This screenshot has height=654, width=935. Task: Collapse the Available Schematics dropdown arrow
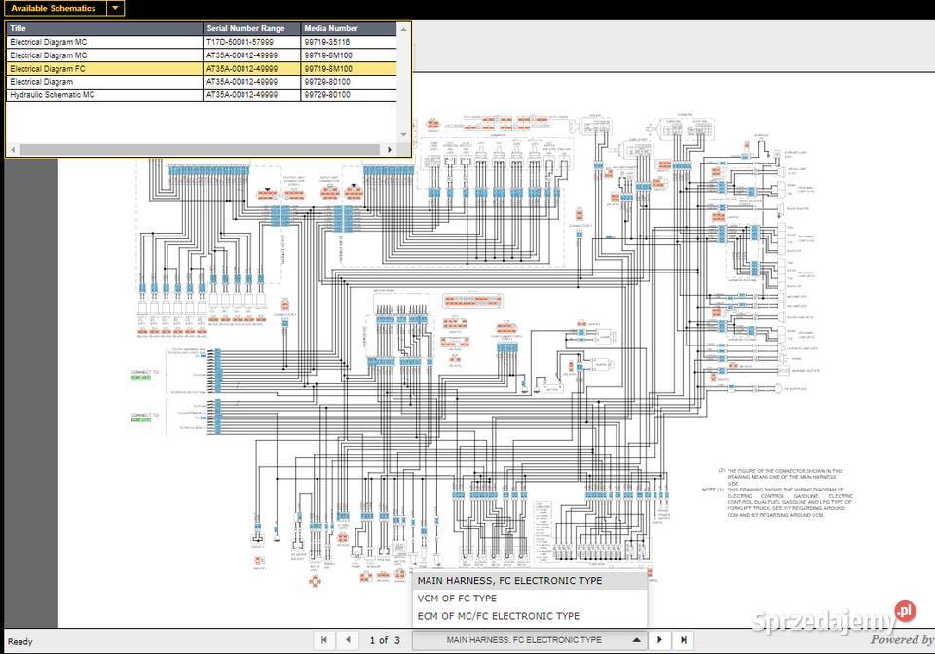click(x=115, y=8)
